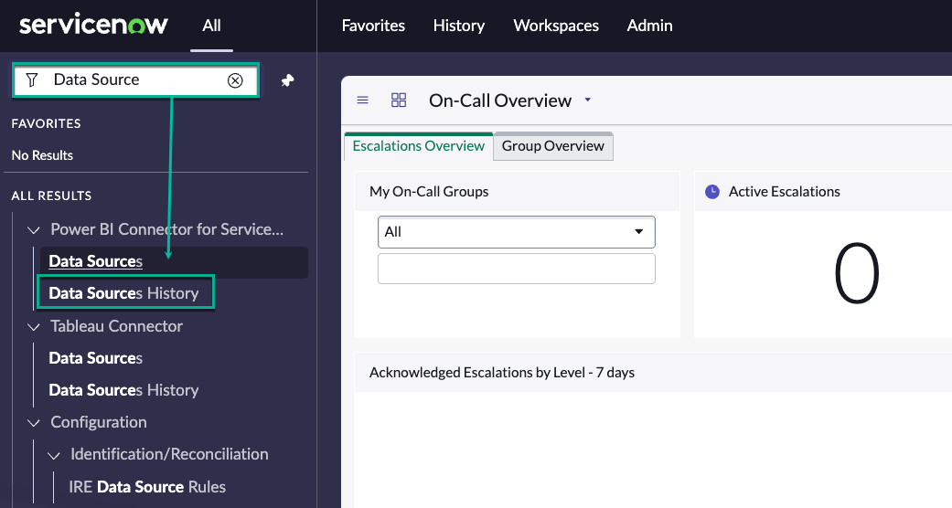Switch to the Group Overview tab
The image size is (952, 508).
pos(552,146)
